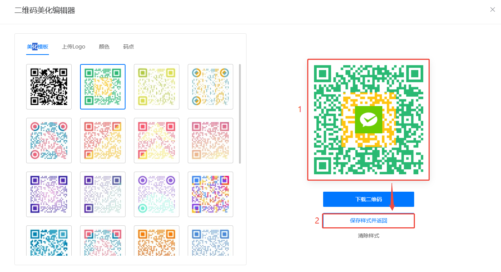501x272 pixels.
Task: Pick the olive yellow striped QR template
Action: [x=157, y=87]
